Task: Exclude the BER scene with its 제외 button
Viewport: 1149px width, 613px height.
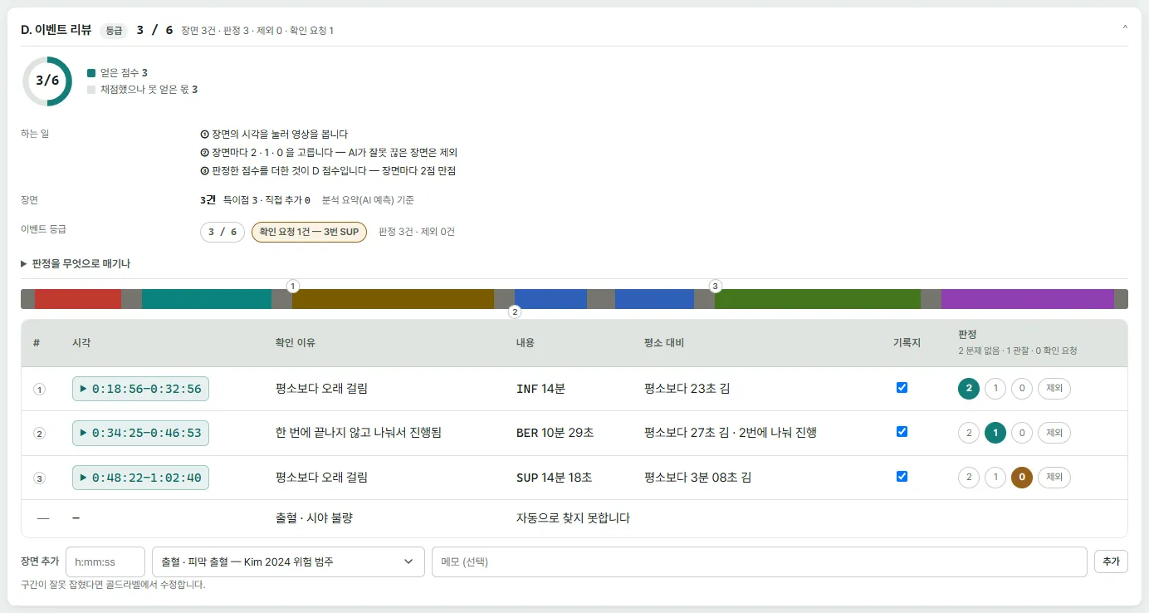Action: pyautogui.click(x=1054, y=433)
